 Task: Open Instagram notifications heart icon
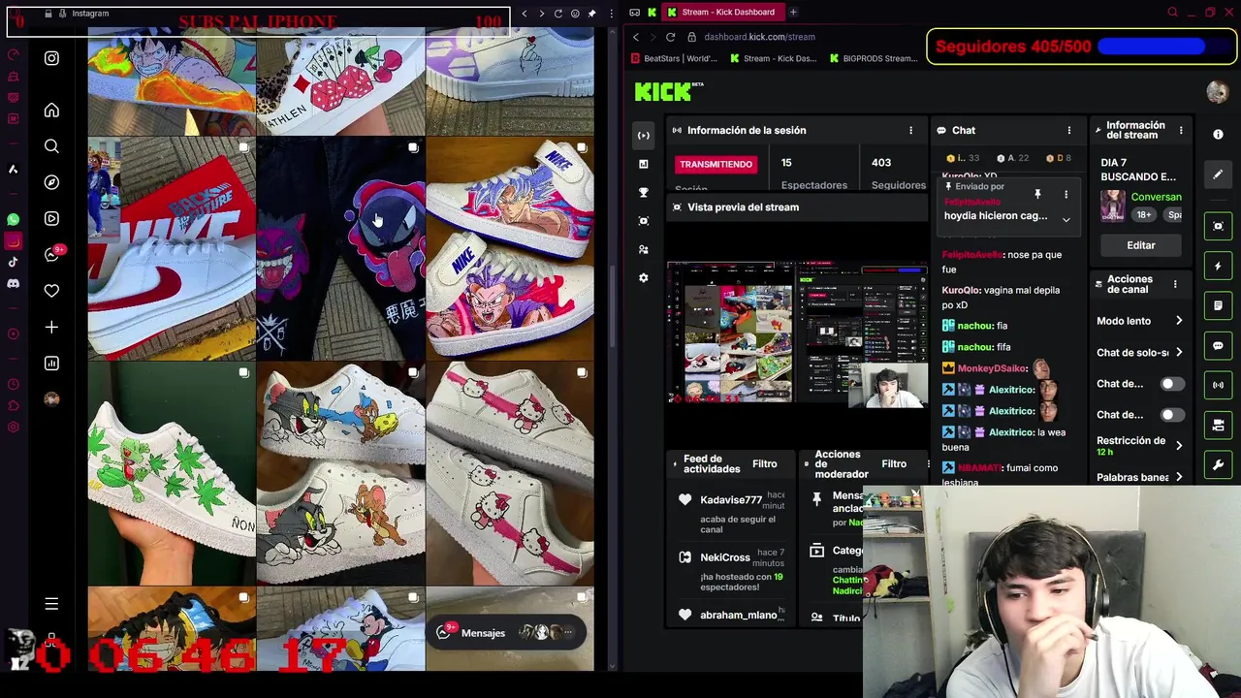[51, 291]
